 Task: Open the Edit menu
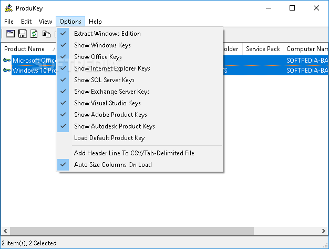26,22
